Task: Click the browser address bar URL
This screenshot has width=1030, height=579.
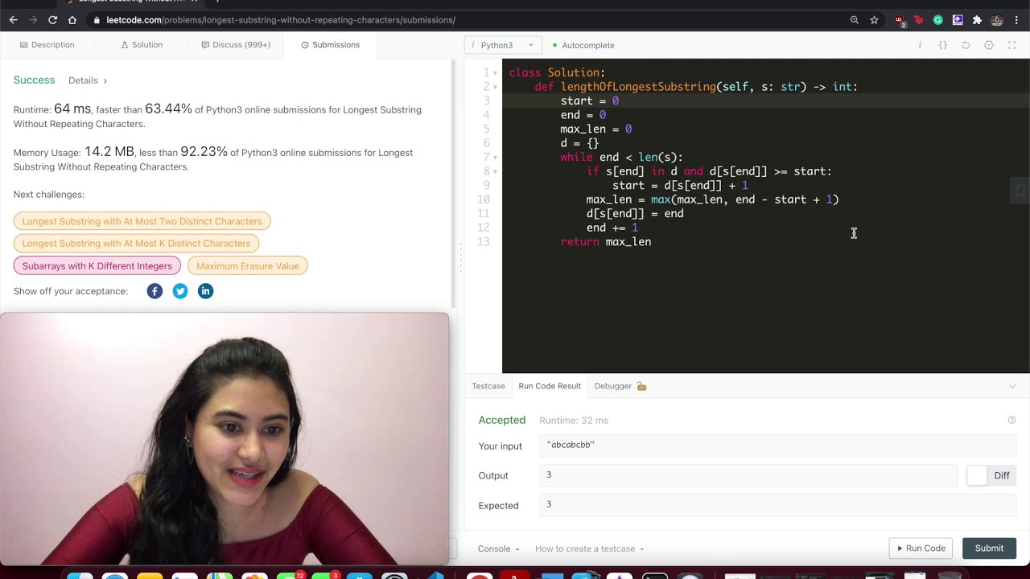Action: [x=281, y=20]
